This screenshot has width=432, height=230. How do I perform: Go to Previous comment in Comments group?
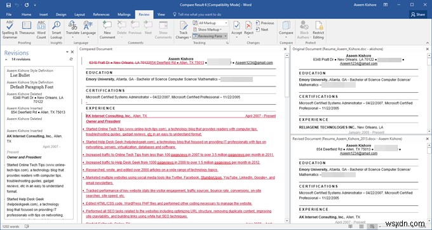point(135,27)
